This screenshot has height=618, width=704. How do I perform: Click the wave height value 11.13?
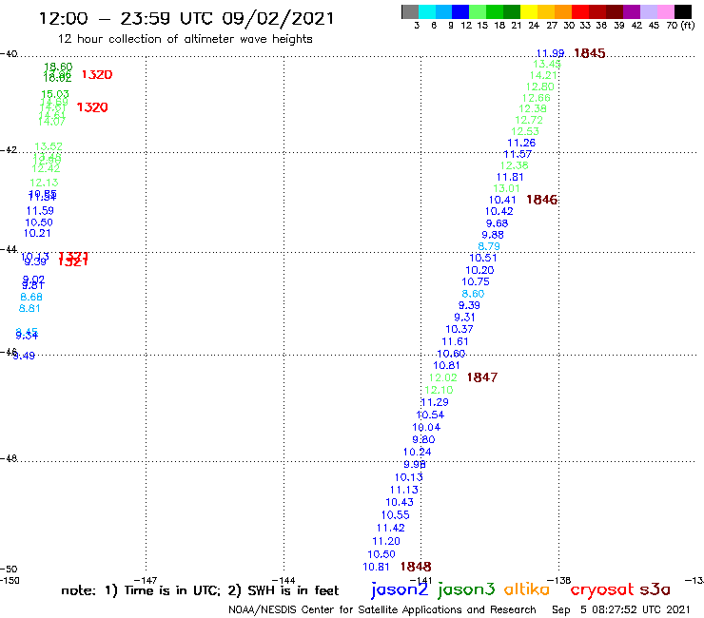pyautogui.click(x=404, y=490)
